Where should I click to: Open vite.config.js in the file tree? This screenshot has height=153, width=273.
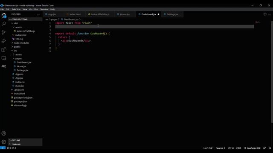pos(20,105)
